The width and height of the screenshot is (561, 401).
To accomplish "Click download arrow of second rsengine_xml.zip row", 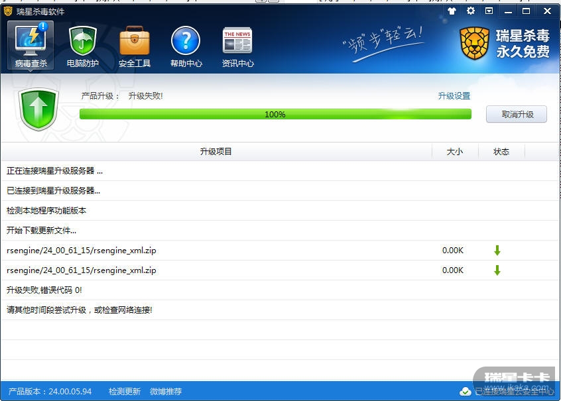I will [497, 270].
